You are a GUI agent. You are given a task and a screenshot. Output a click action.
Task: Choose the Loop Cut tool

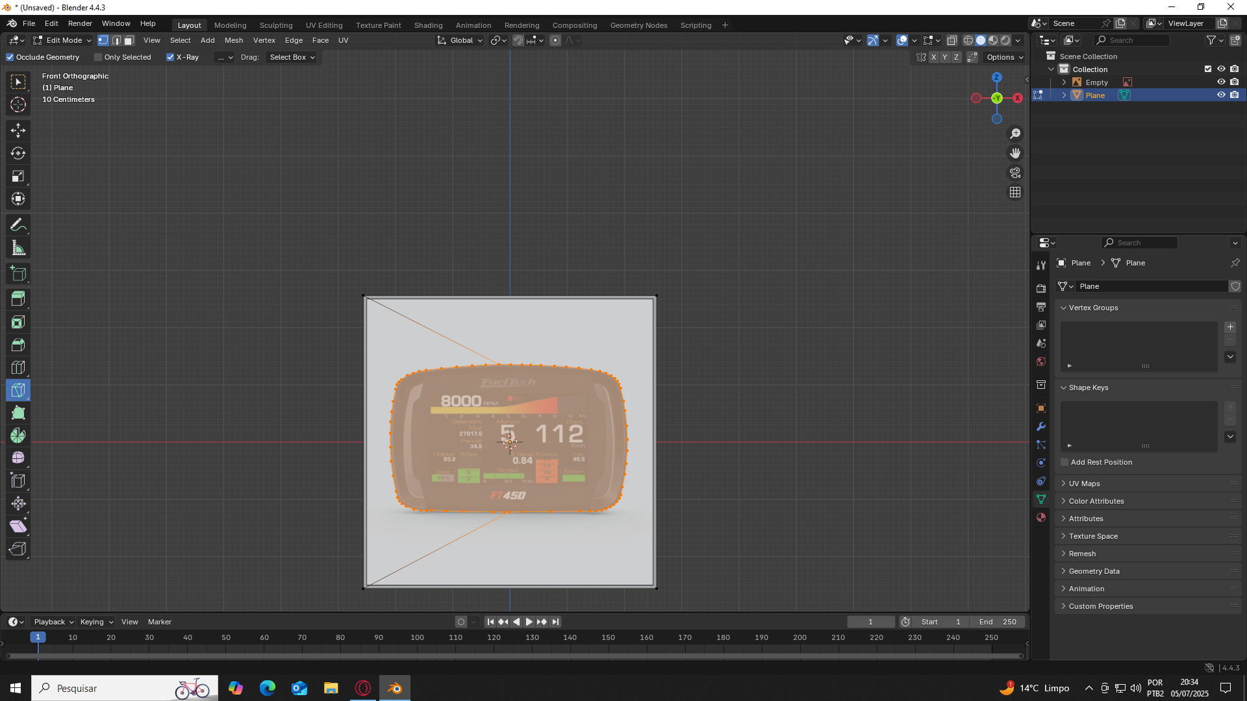tap(18, 367)
